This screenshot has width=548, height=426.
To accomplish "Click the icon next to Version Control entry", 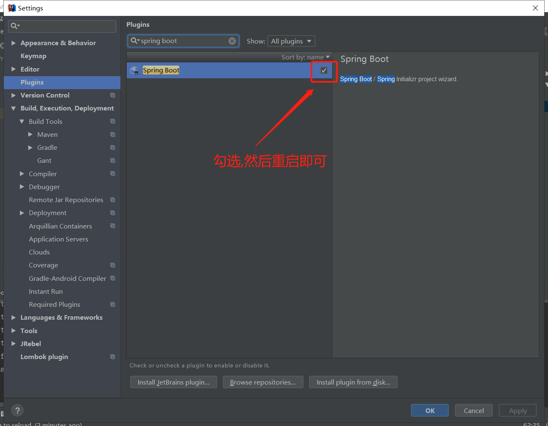I will (113, 95).
